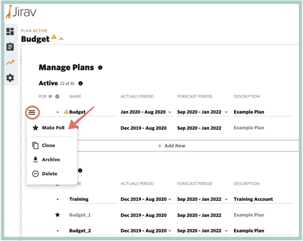Click Budget_1 forecast 'Sep 2020 - Jan 2022'
The width and height of the screenshot is (303, 241).
click(x=199, y=215)
